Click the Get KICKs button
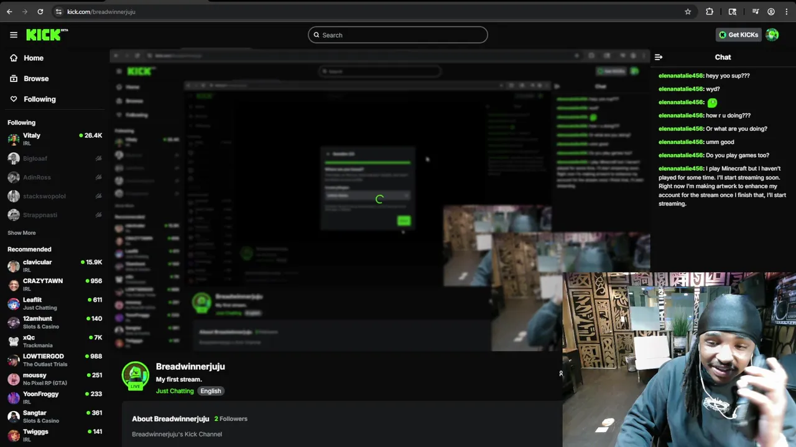The height and width of the screenshot is (447, 796). pos(739,35)
